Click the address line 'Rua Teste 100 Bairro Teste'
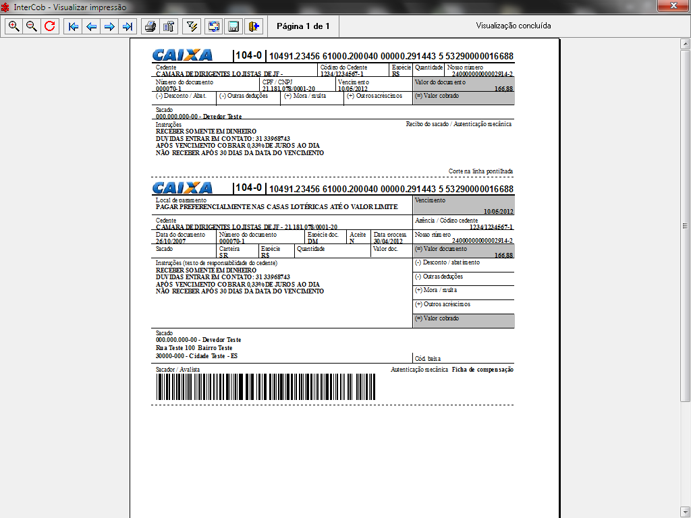 pos(194,348)
